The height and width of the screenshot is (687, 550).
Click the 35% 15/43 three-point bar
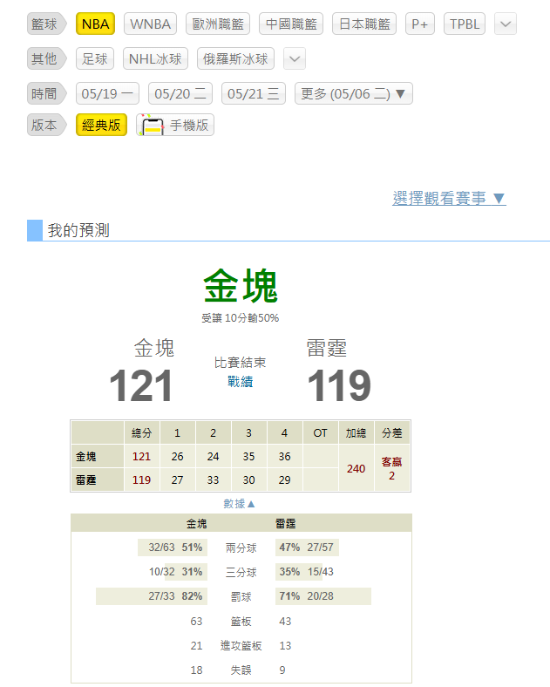299,572
